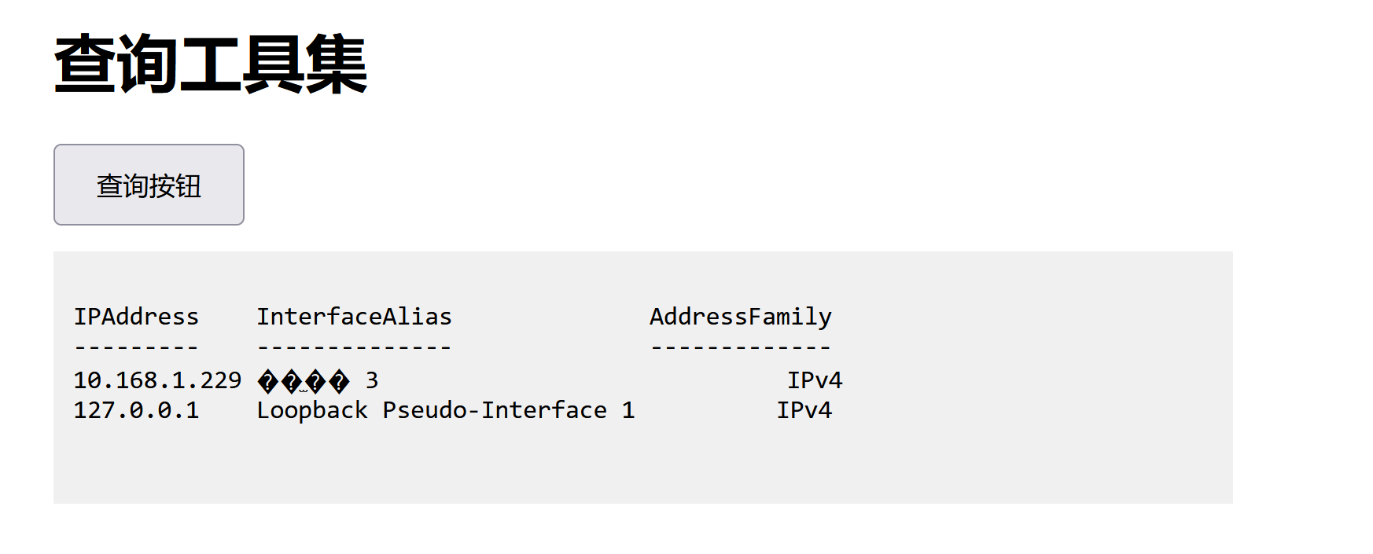
Task: Click the number 3 after the garbled characters
Action: pos(372,380)
